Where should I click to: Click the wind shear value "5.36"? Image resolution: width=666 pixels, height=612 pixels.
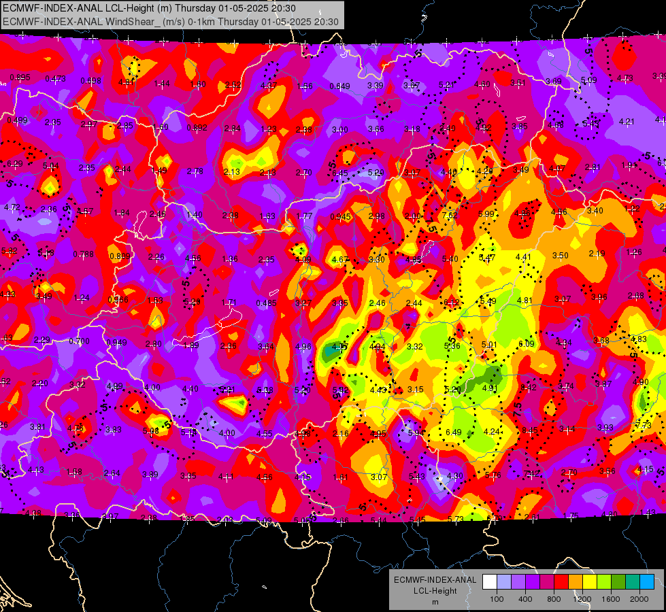pos(452,346)
